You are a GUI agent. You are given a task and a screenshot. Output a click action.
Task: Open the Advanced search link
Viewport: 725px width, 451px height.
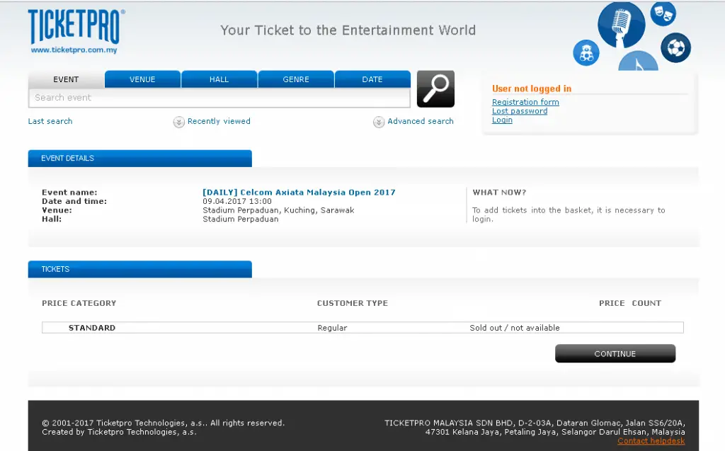tap(421, 121)
